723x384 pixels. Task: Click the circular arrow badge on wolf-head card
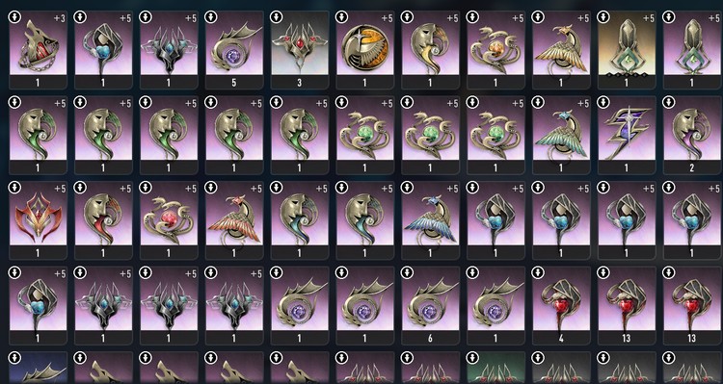click(14, 17)
